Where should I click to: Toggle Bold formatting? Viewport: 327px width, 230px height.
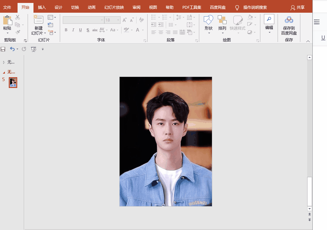click(x=66, y=30)
